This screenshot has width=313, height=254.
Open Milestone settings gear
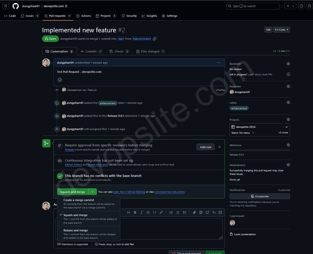(x=288, y=145)
